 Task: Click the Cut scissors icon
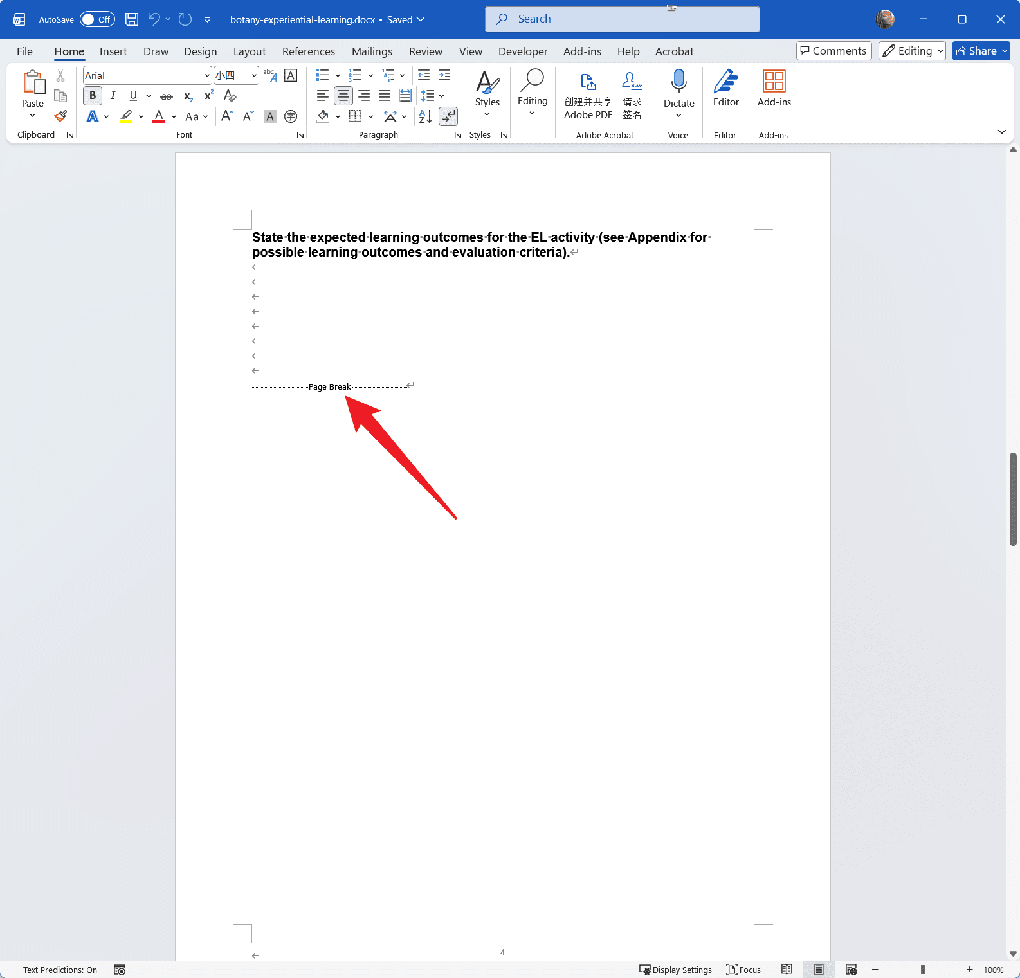60,76
